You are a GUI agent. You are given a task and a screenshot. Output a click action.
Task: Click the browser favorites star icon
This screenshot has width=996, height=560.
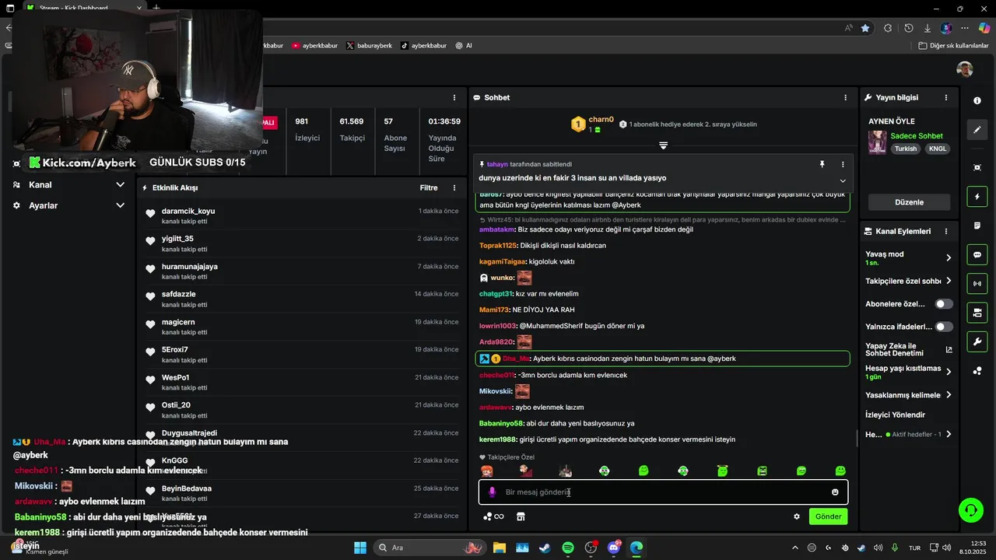pos(865,28)
